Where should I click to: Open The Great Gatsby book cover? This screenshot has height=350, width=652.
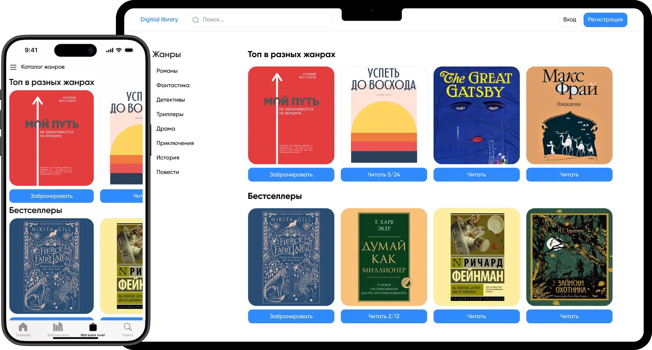[x=477, y=115]
